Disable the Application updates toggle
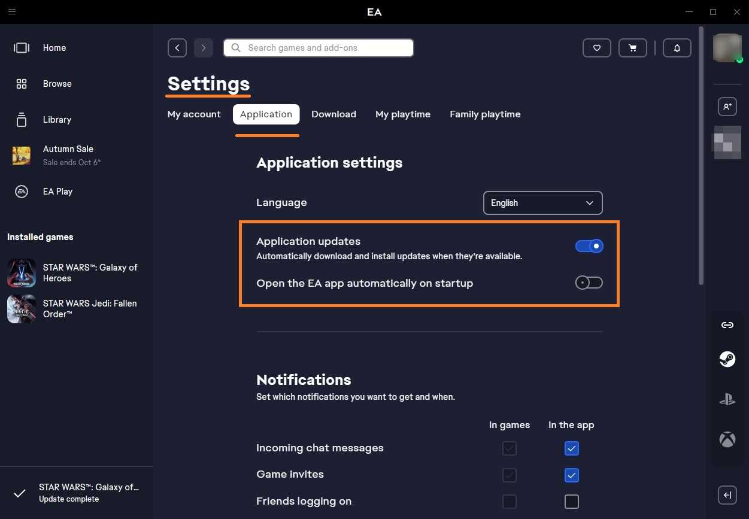Viewport: 749px width, 519px height. coord(589,246)
